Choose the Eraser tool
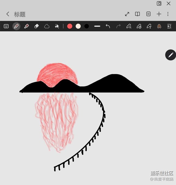Image resolution: width=176 pixels, height=185 pixels. (x=37, y=26)
